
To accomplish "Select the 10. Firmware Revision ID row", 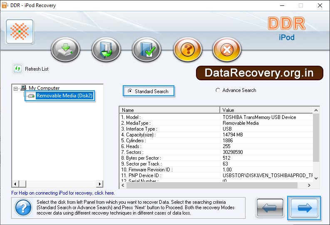I will (x=216, y=170).
